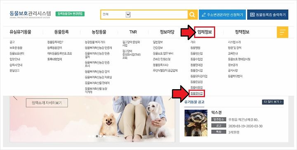This screenshot has height=150, width=297.
Task: Select 정보공개 submenu item
Action: click(233, 65)
